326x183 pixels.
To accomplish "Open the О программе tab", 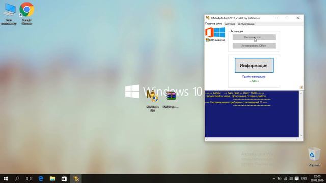I will coord(246,24).
